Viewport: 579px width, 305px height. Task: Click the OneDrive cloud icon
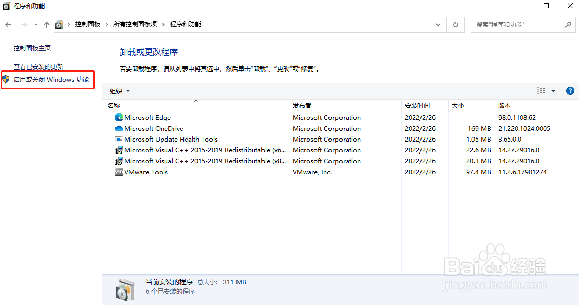tap(119, 128)
